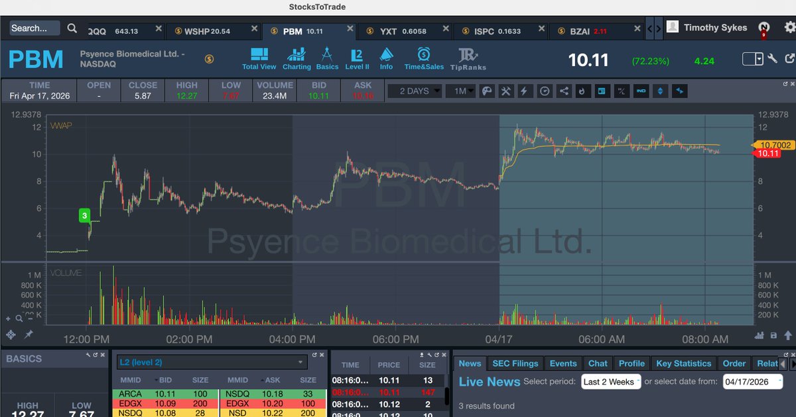Select the Level II panel icon

357,57
